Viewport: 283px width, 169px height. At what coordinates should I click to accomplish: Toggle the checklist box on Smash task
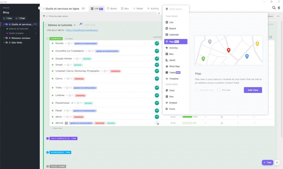pyautogui.click(x=68, y=65)
